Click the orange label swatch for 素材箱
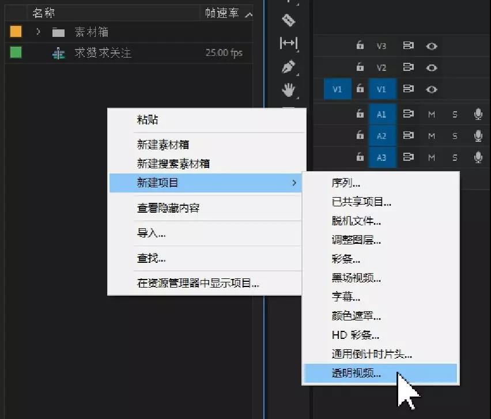 pyautogui.click(x=16, y=32)
